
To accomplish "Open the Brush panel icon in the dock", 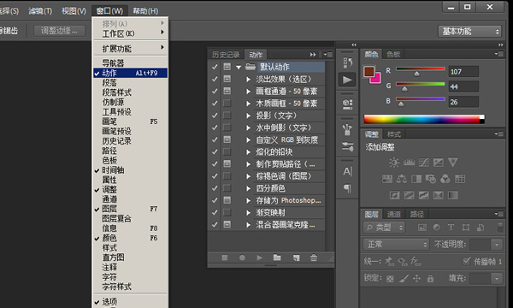I will coord(347,130).
